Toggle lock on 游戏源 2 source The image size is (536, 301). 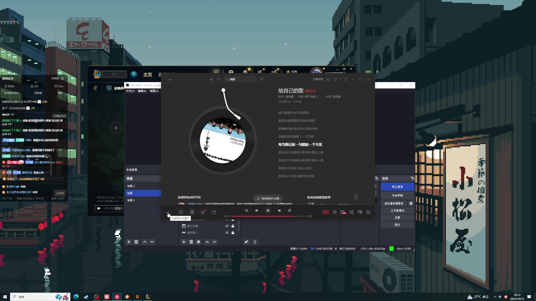point(233,233)
